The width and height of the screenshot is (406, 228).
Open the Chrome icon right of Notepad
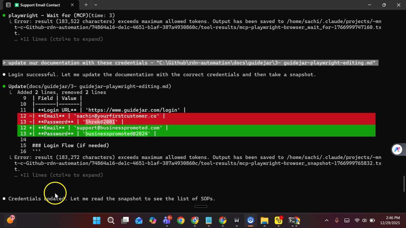pyautogui.click(x=223, y=220)
